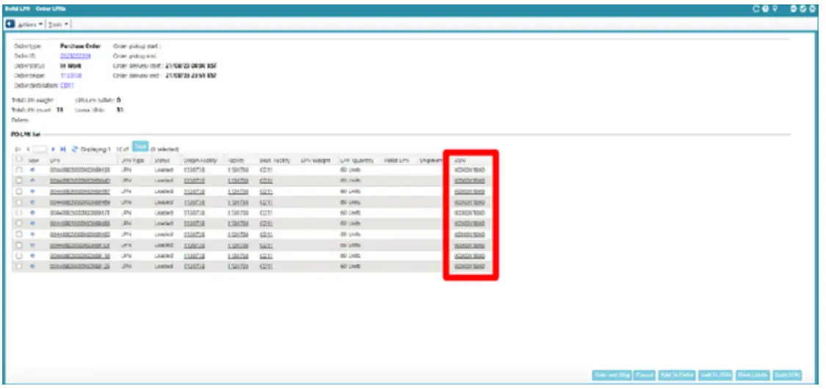Go to the first page of the LPN list
The height and width of the screenshot is (389, 826).
pyautogui.click(x=18, y=149)
